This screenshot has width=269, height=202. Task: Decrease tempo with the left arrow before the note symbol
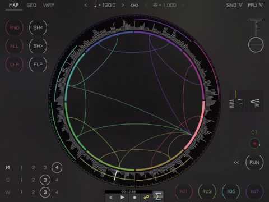click(x=86, y=5)
